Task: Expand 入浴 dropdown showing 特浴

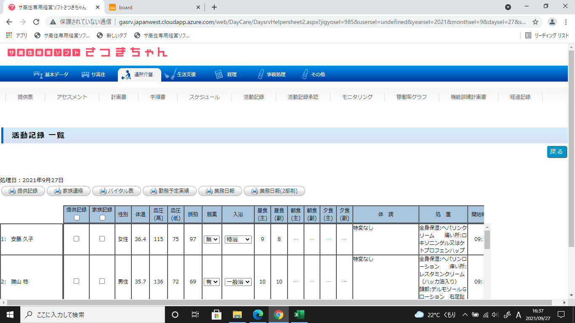Action: 238,239
